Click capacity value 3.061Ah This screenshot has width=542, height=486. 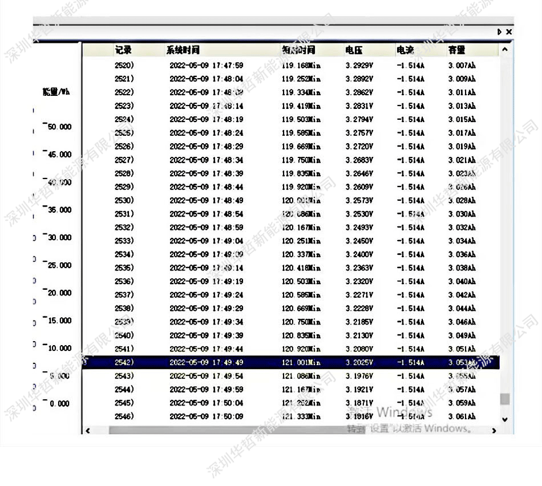coord(462,416)
